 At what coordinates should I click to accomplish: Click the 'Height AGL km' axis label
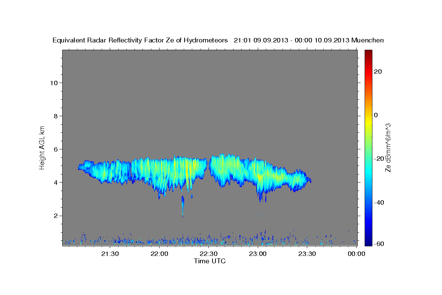coord(42,147)
